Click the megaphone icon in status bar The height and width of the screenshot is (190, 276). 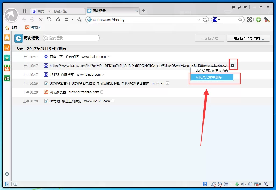[x=15, y=184]
